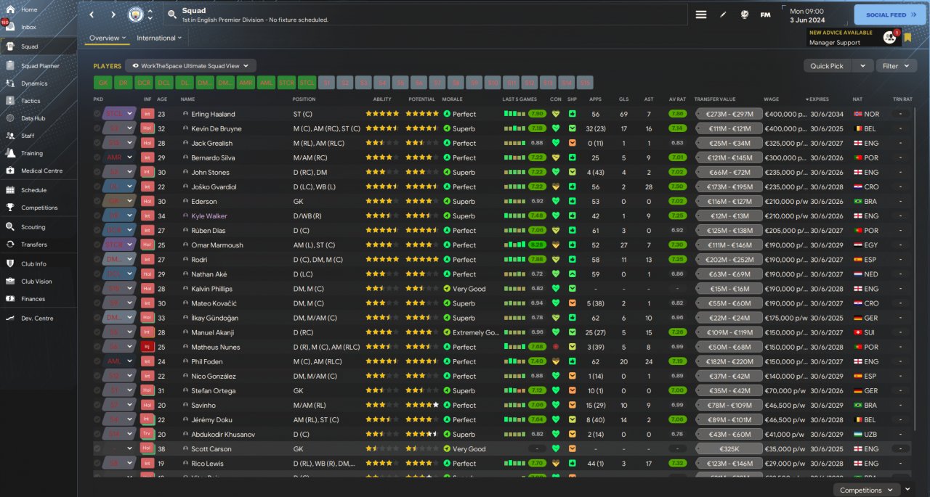The image size is (930, 497).
Task: Expand the chevron beside Competitions dropdown
Action: click(908, 490)
